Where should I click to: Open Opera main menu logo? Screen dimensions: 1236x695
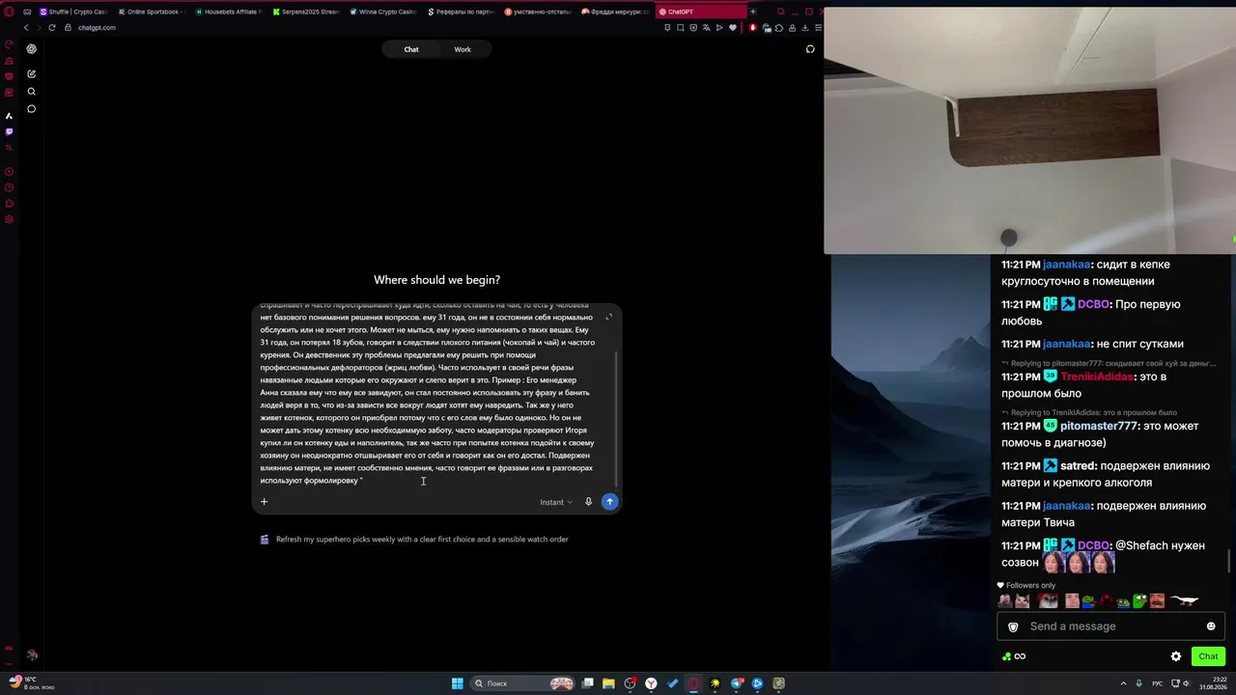tap(9, 12)
